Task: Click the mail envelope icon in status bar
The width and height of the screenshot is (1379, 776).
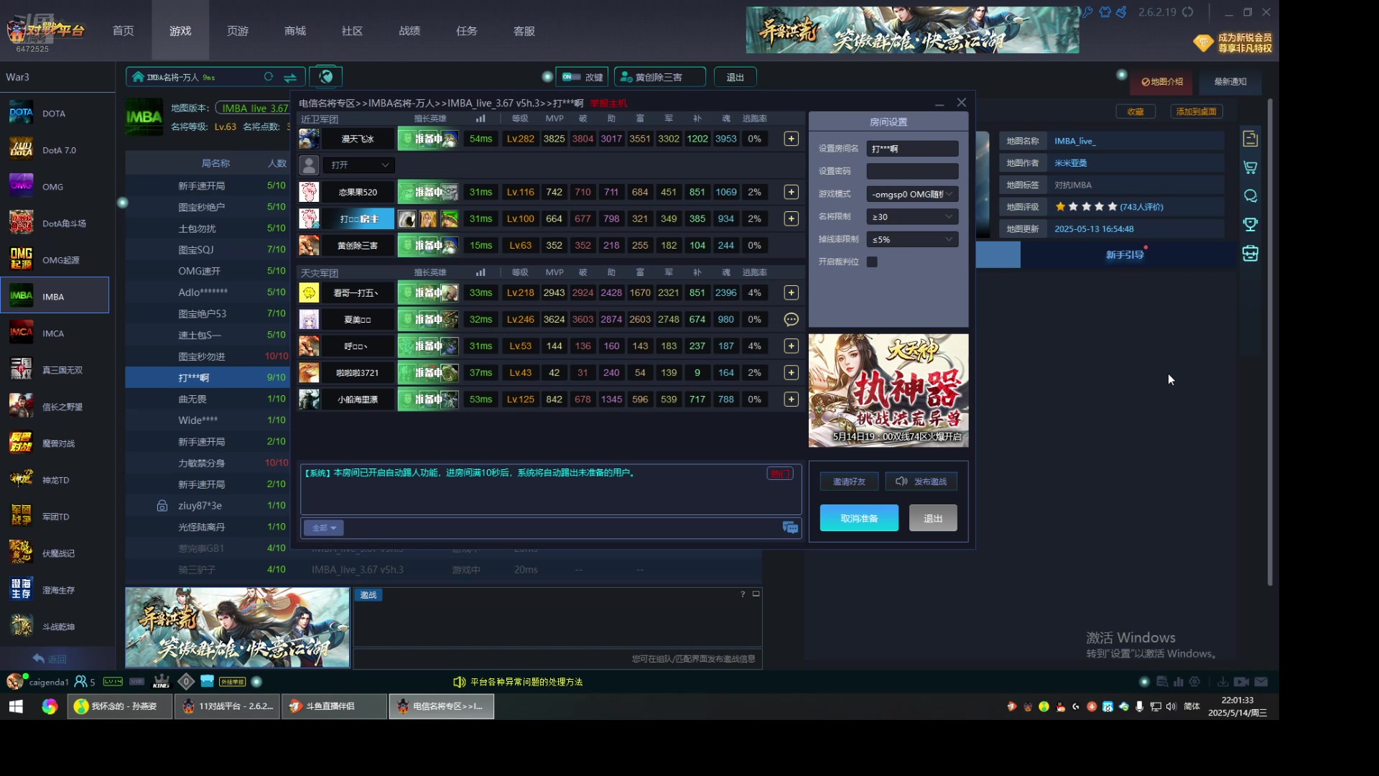Action: pos(1262,682)
